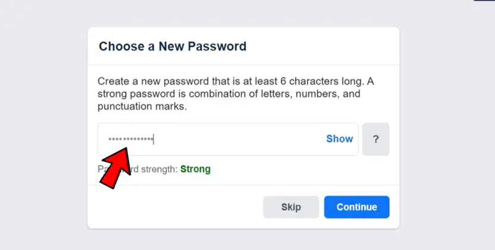
Task: Click the 'Password strength:' label text
Action: click(137, 169)
